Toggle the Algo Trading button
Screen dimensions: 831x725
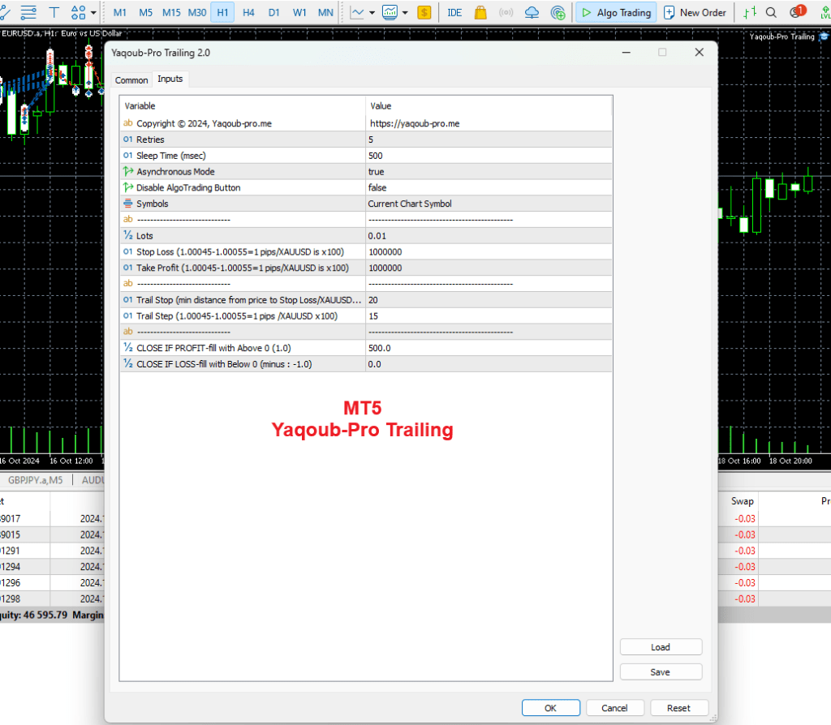click(x=614, y=13)
